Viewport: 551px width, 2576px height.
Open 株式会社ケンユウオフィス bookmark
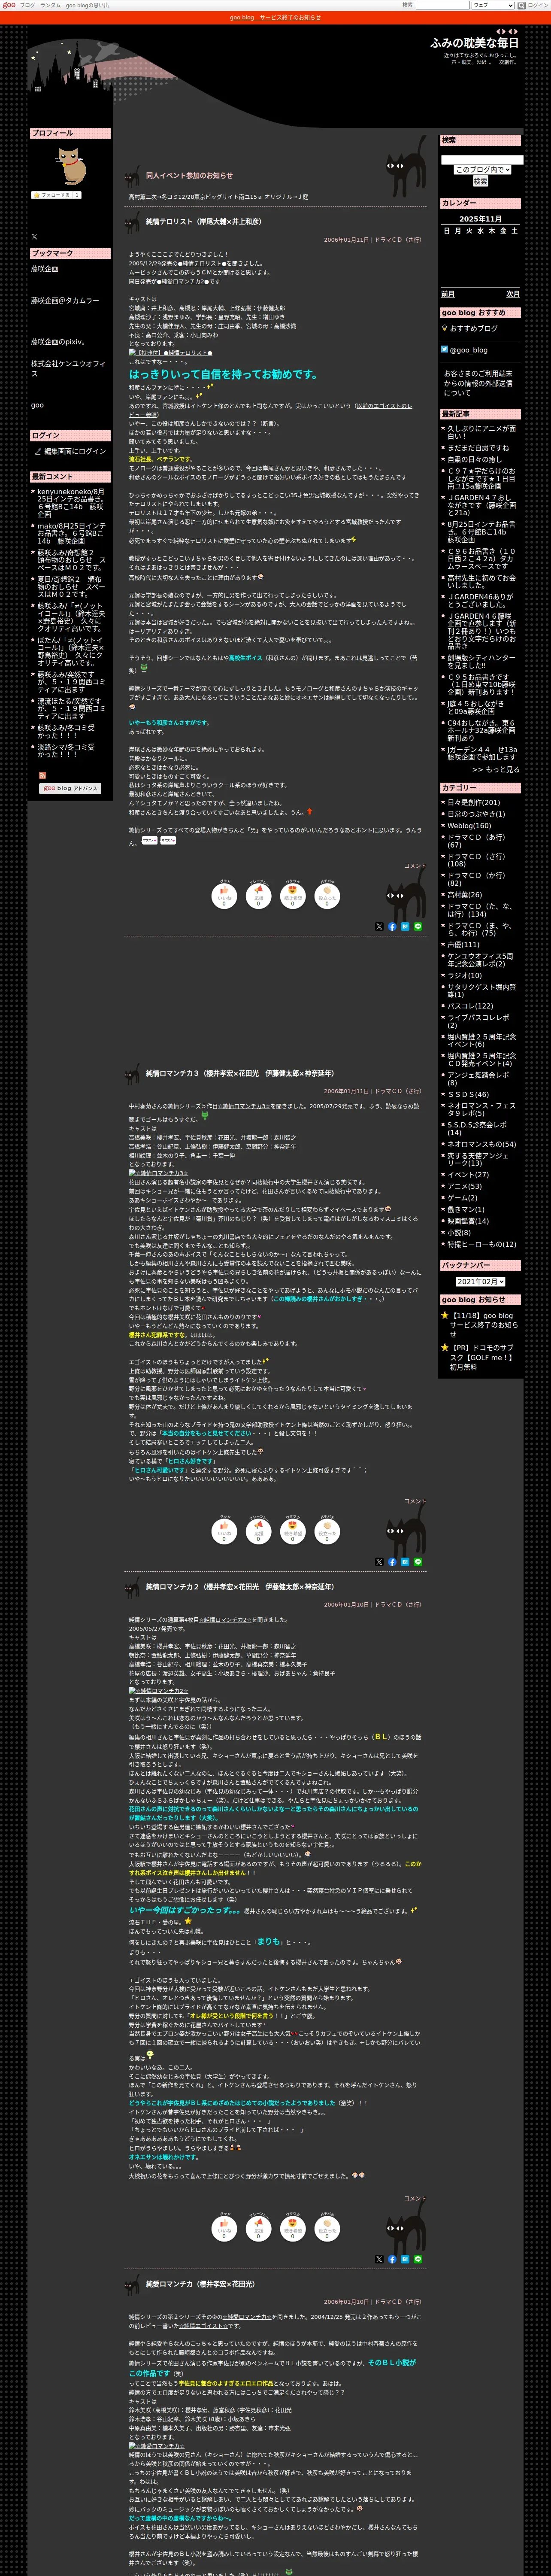(68, 368)
